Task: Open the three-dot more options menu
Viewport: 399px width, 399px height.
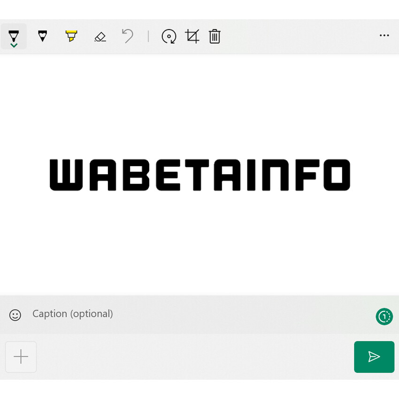Action: [384, 36]
